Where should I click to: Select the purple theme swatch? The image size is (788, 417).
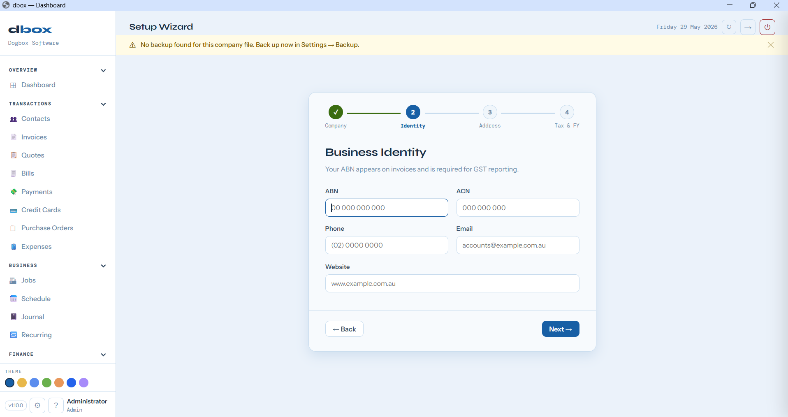click(84, 383)
